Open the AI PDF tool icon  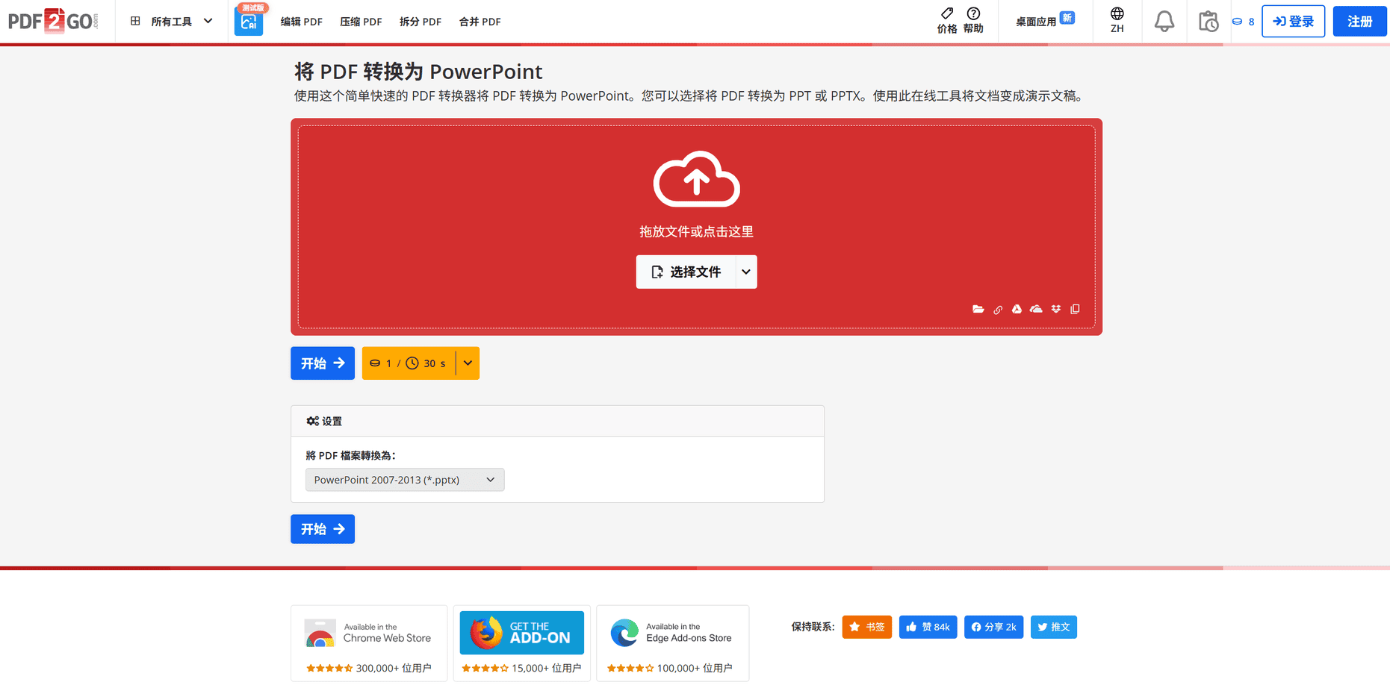click(x=249, y=21)
